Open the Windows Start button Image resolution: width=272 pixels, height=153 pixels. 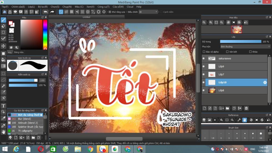point(5,149)
